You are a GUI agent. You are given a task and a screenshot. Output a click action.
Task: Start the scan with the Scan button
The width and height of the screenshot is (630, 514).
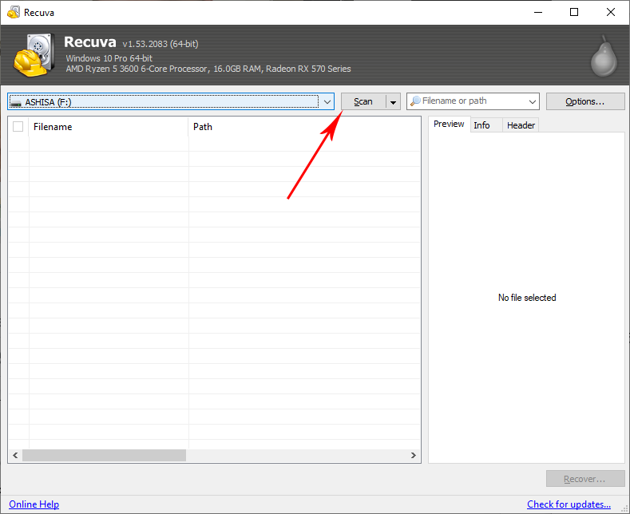[363, 101]
